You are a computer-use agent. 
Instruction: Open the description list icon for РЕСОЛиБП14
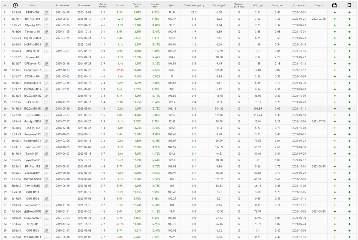47,236
